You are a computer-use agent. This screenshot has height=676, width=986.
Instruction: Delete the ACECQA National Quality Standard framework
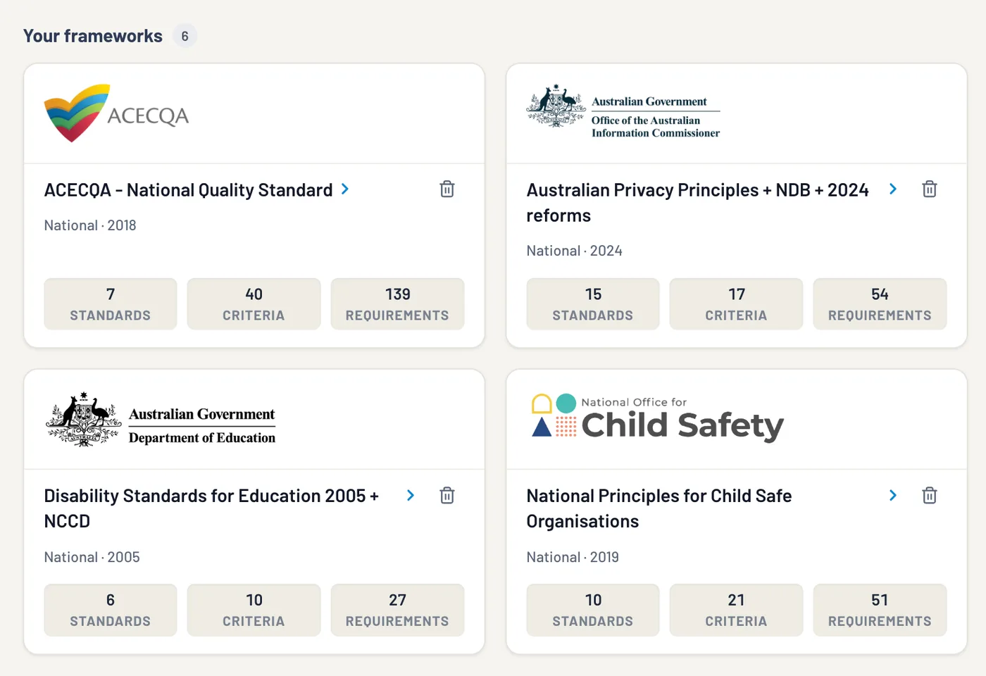click(447, 189)
